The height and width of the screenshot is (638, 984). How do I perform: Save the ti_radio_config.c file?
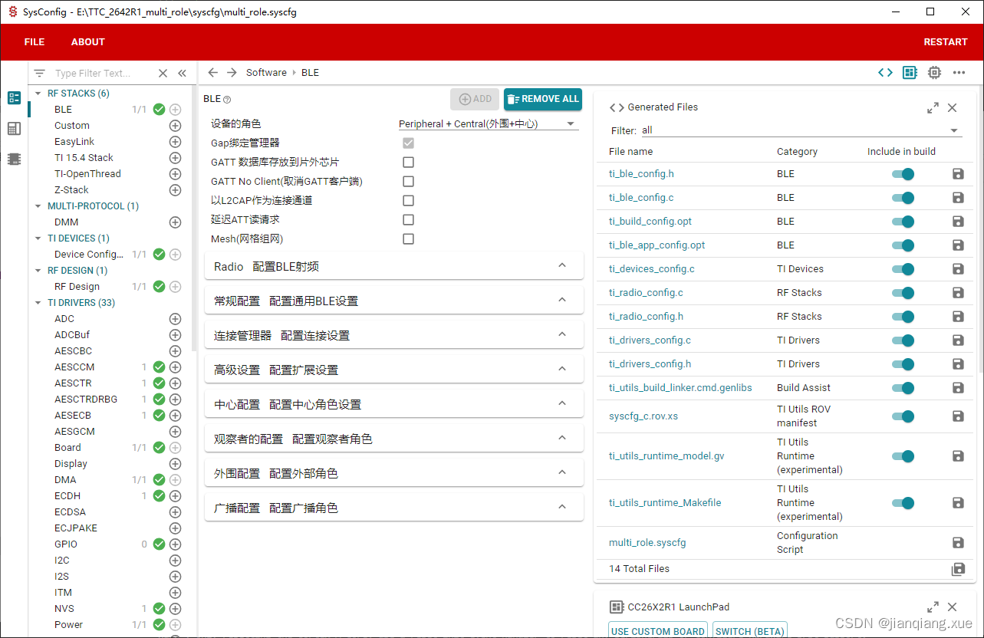[957, 293]
